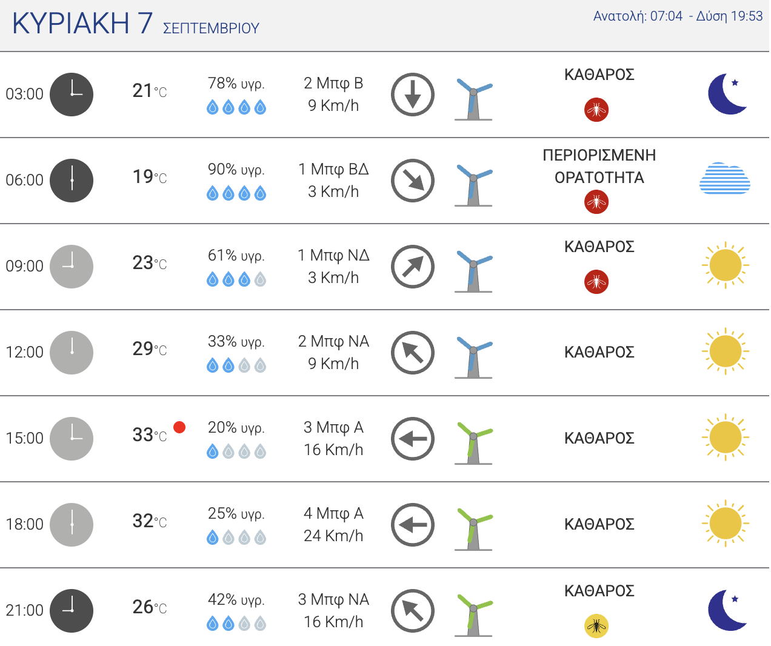The height and width of the screenshot is (646, 771).
Task: Click the red mosquito icon in the 03:00 row
Action: tap(596, 110)
